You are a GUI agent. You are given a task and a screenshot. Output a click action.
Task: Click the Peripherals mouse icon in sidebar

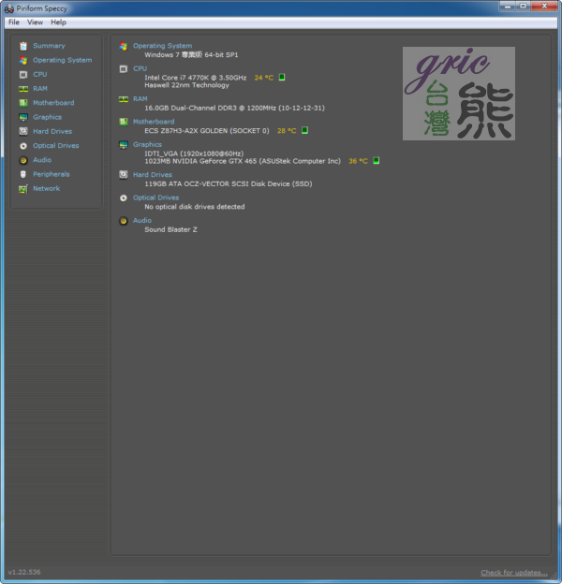[23, 174]
